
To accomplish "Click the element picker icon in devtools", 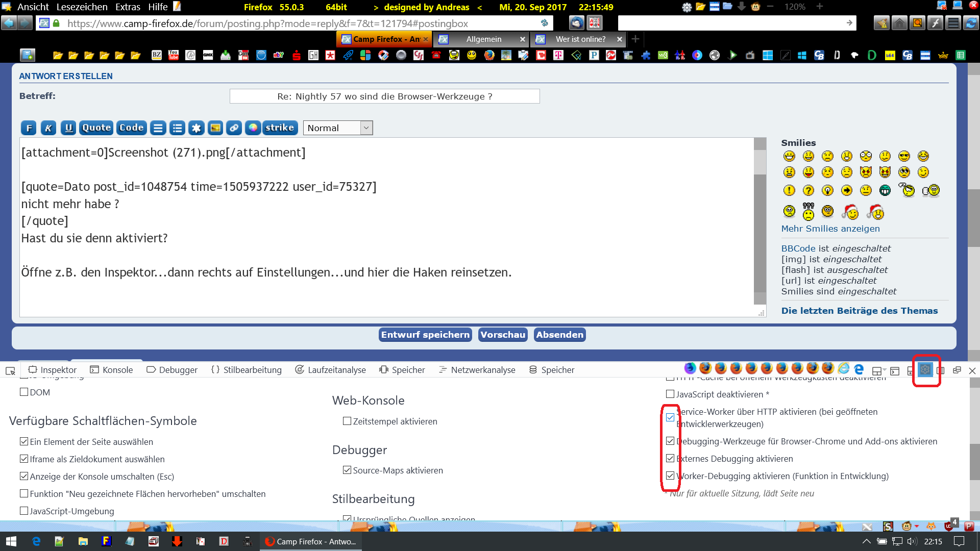I will tap(10, 370).
